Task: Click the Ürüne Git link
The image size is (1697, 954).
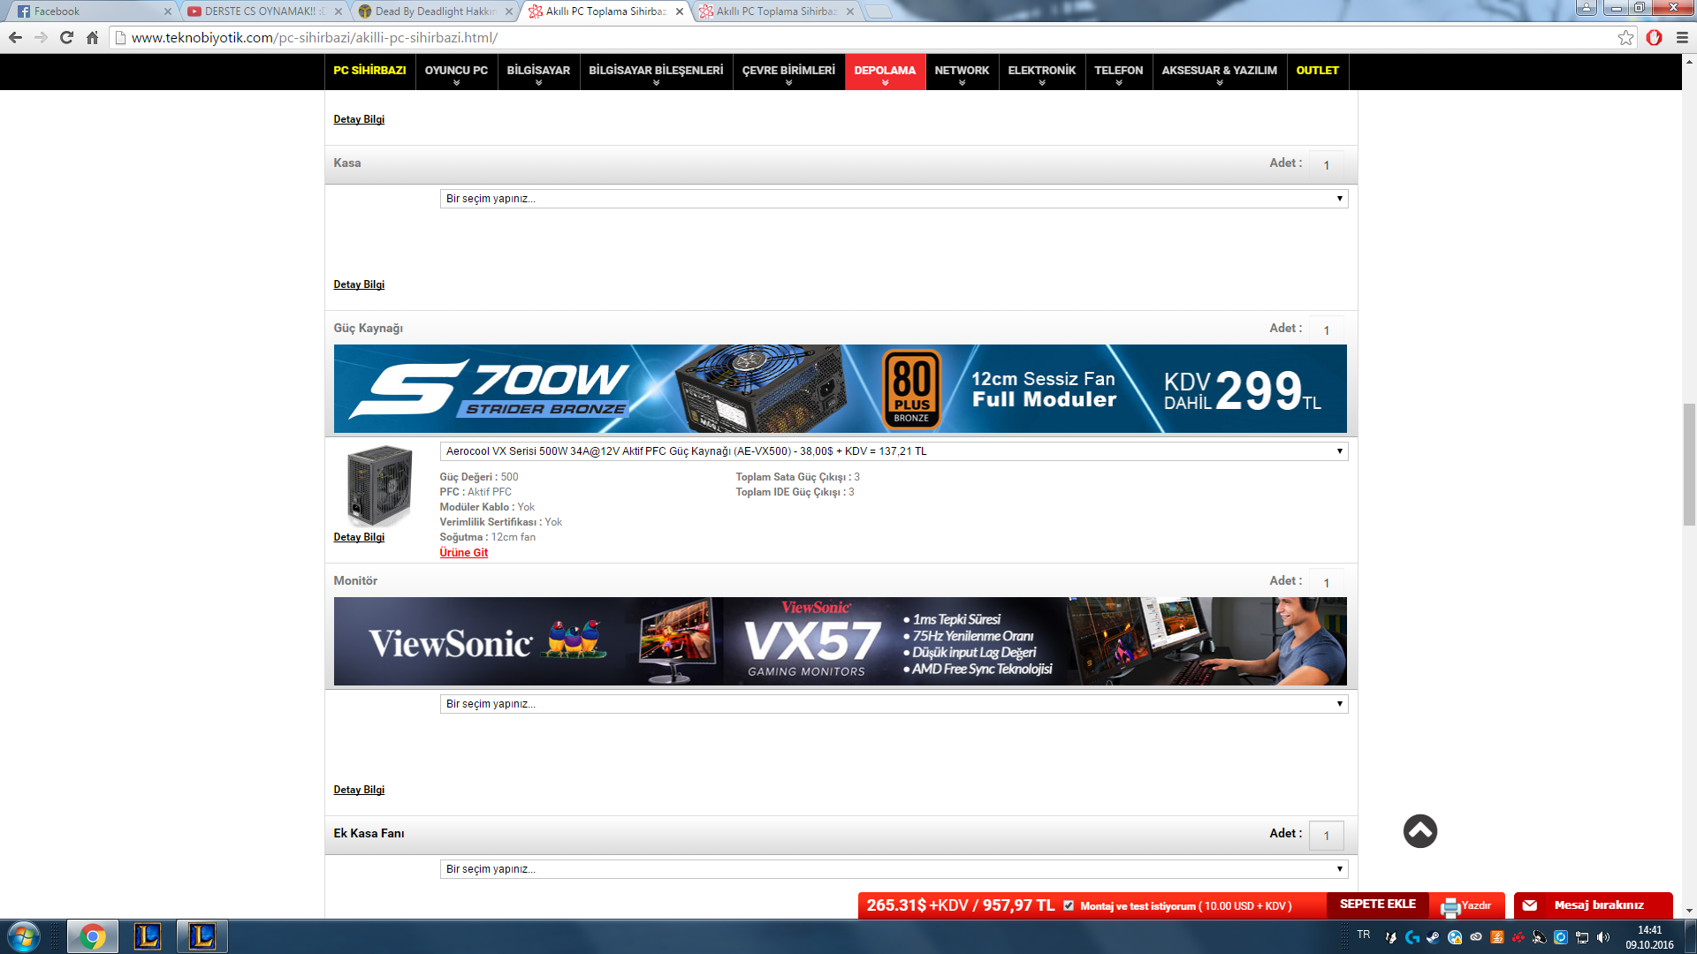Action: (463, 553)
